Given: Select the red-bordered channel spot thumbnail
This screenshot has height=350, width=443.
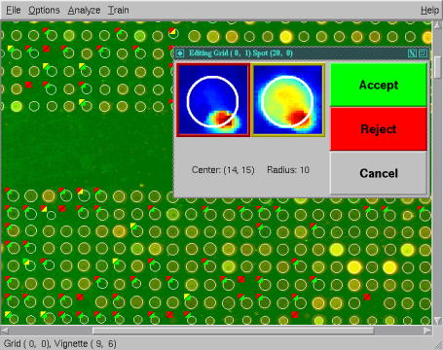Looking at the screenshot, I should (213, 100).
